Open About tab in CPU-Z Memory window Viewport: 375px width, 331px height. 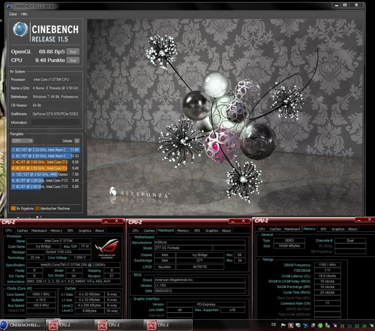coord(352,229)
